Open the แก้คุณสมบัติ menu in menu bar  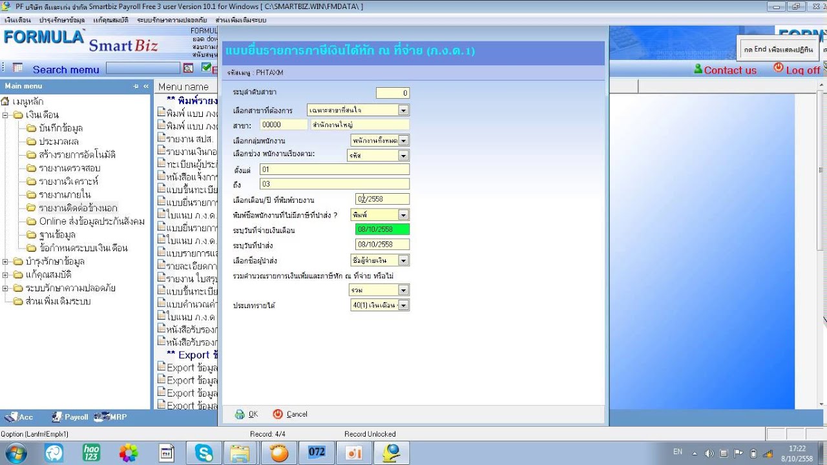click(x=110, y=20)
